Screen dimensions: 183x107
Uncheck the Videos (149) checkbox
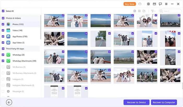pyautogui.click(x=3, y=30)
